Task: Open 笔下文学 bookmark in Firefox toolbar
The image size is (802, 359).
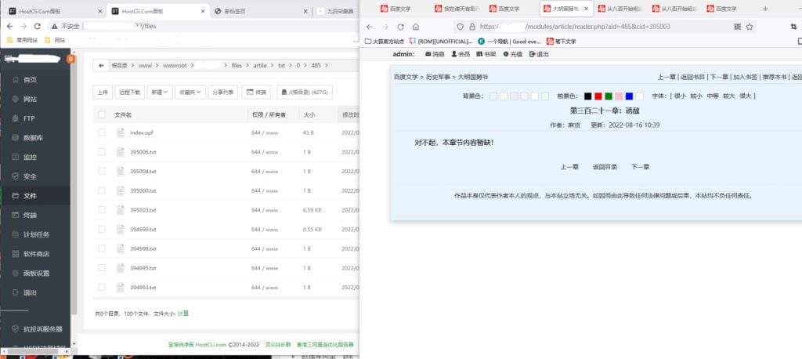Action: 561,41
